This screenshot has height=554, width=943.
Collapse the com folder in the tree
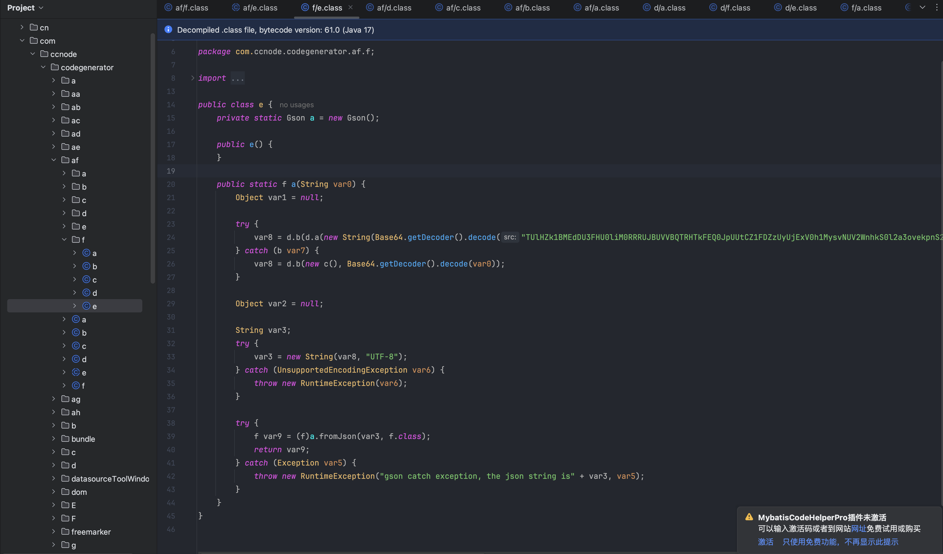click(22, 40)
